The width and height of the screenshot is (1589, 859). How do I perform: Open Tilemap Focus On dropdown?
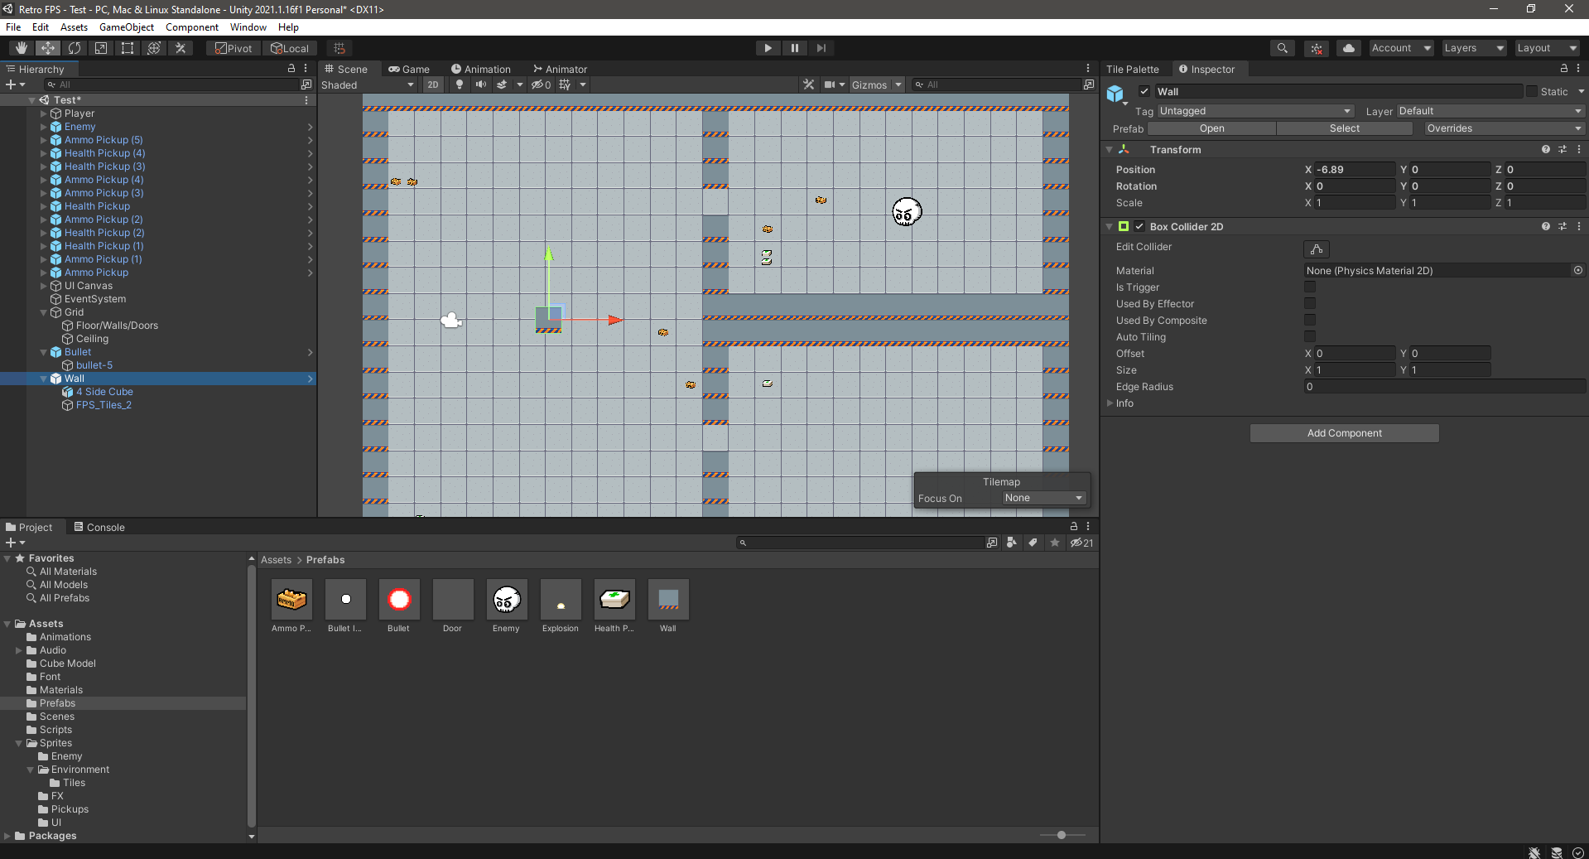(x=1043, y=498)
